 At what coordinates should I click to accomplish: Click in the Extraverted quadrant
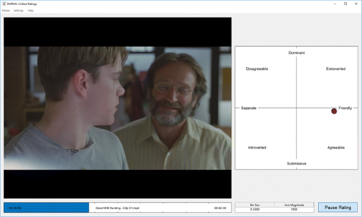click(336, 69)
